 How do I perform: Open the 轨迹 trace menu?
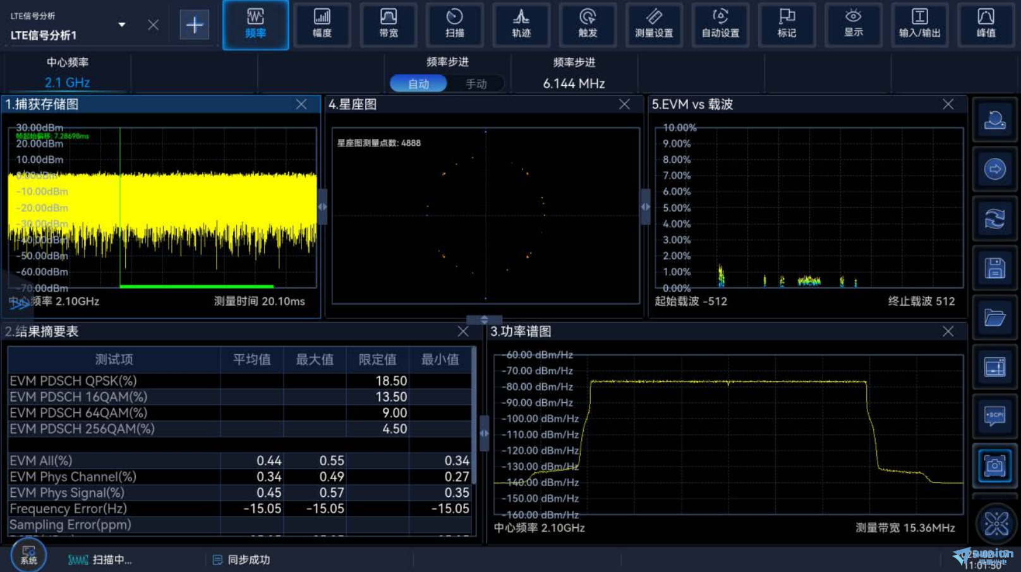point(521,25)
